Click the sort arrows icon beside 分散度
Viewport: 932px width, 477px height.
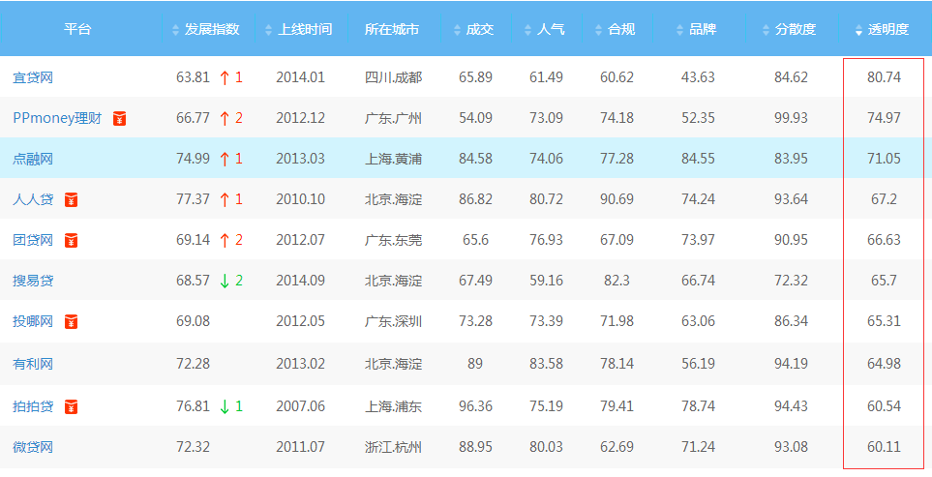[767, 30]
